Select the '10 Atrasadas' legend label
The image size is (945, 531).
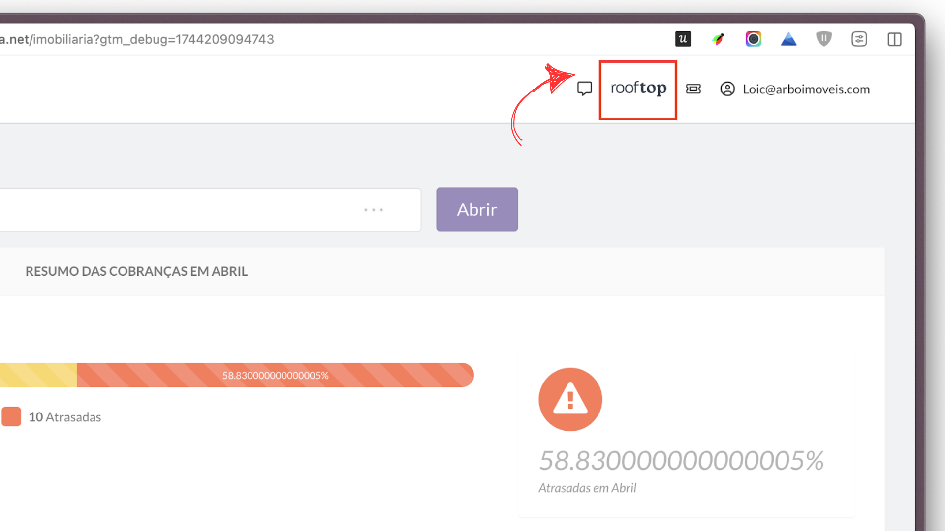pos(65,417)
